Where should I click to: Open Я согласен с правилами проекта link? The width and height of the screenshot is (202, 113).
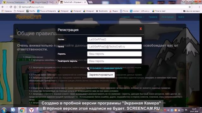[x=106, y=68]
